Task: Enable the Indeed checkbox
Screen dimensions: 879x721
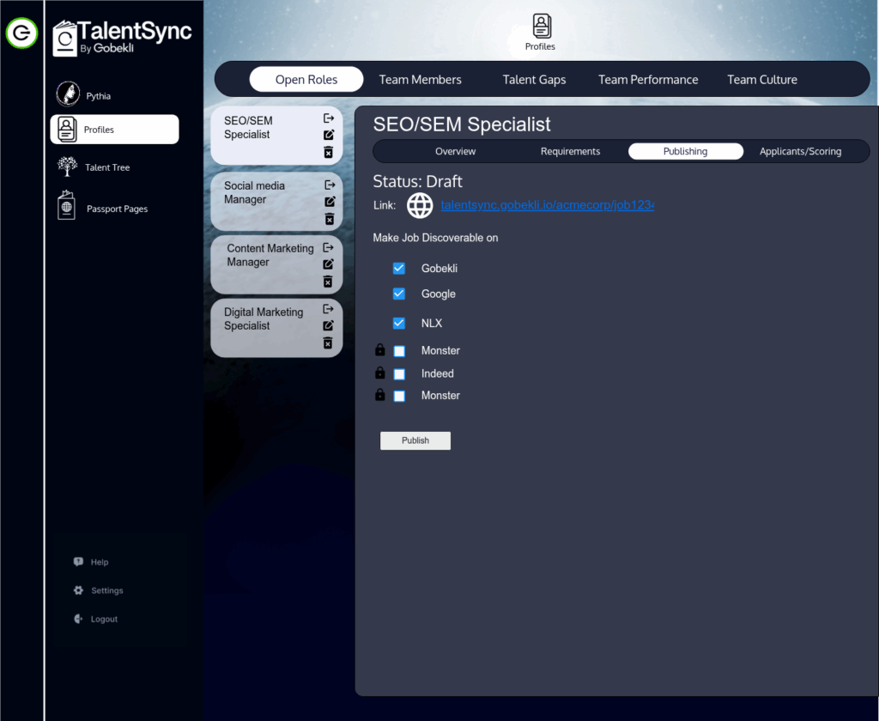Action: 399,374
